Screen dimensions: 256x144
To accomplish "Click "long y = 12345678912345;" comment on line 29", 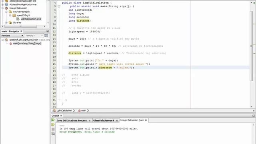I will coord(91,93).
